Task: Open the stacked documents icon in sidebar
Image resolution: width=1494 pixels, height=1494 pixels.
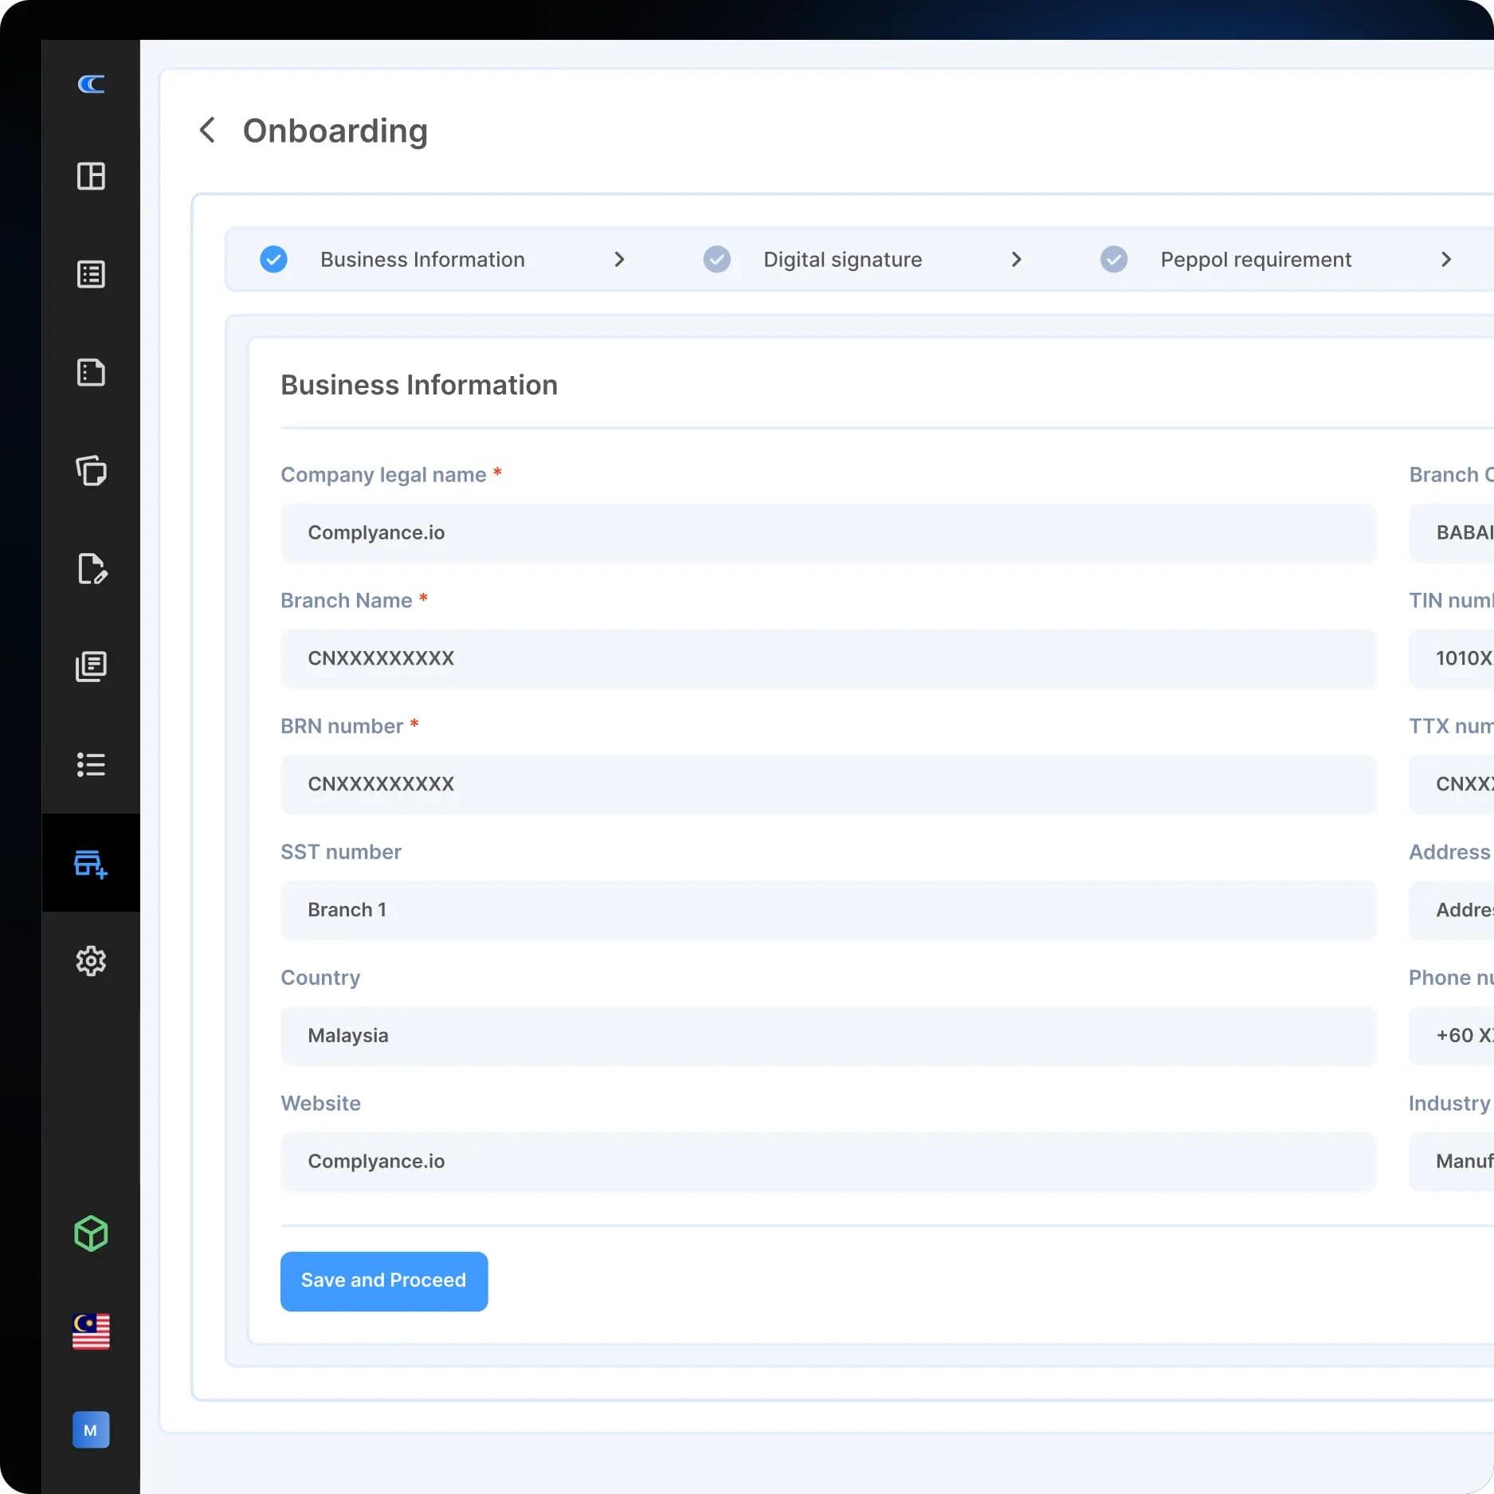Action: (x=91, y=666)
